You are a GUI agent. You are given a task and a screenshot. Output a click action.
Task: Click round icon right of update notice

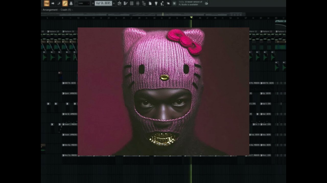(x=206, y=3)
